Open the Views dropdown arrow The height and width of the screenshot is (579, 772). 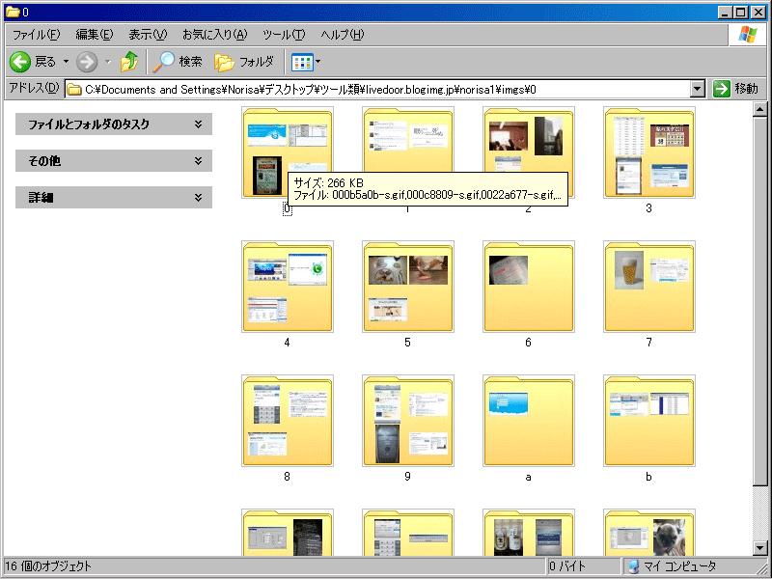click(318, 62)
